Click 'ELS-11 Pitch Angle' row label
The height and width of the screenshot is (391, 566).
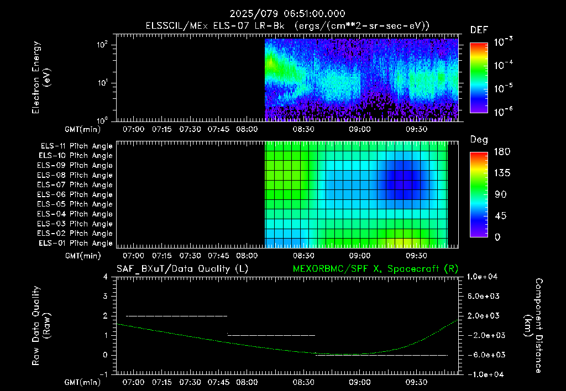(76, 146)
